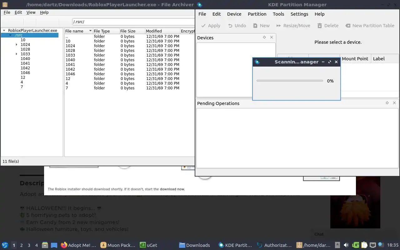Screen dimensions: 400x250
Task: Switch to Authorization taskbar entry
Action: 274,245
